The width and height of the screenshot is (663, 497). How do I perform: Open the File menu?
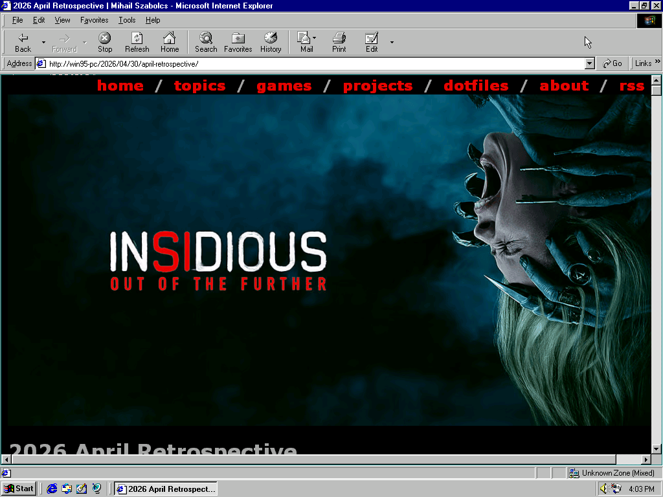[x=17, y=20]
